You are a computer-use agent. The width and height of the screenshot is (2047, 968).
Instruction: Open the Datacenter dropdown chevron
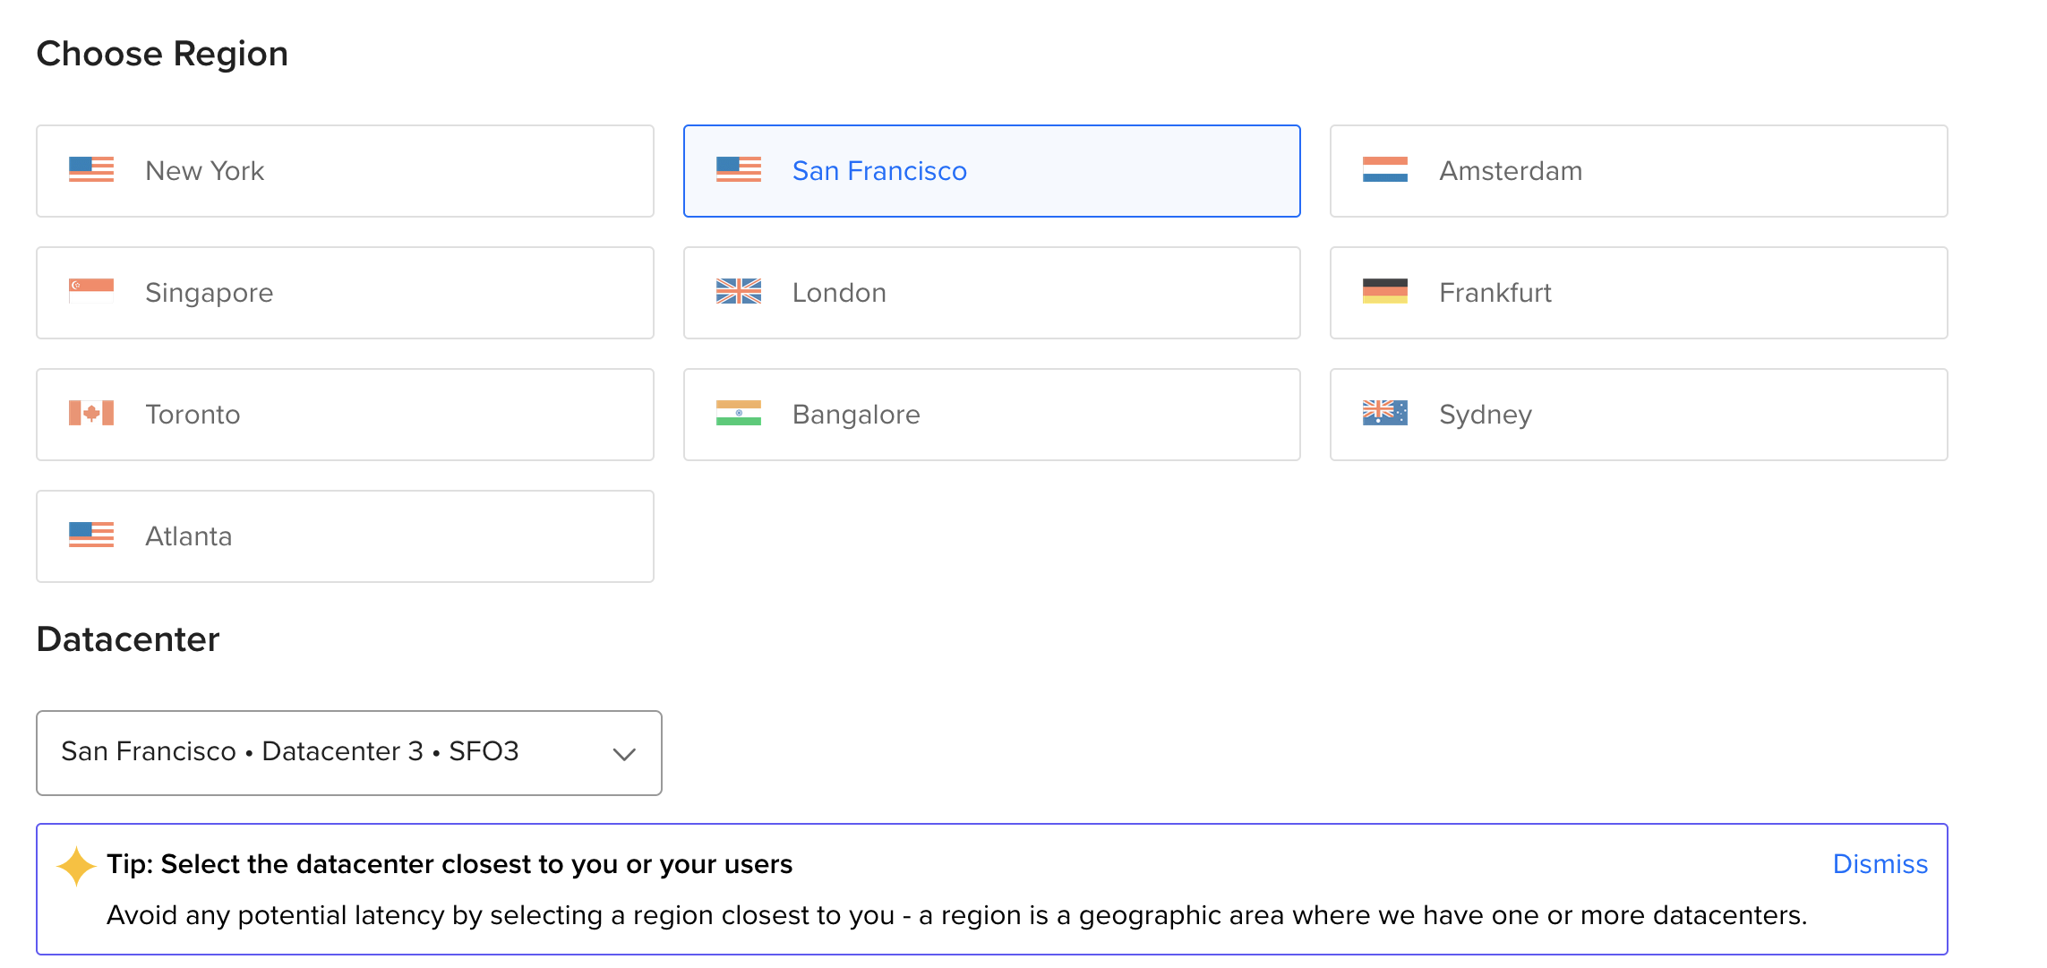click(624, 754)
